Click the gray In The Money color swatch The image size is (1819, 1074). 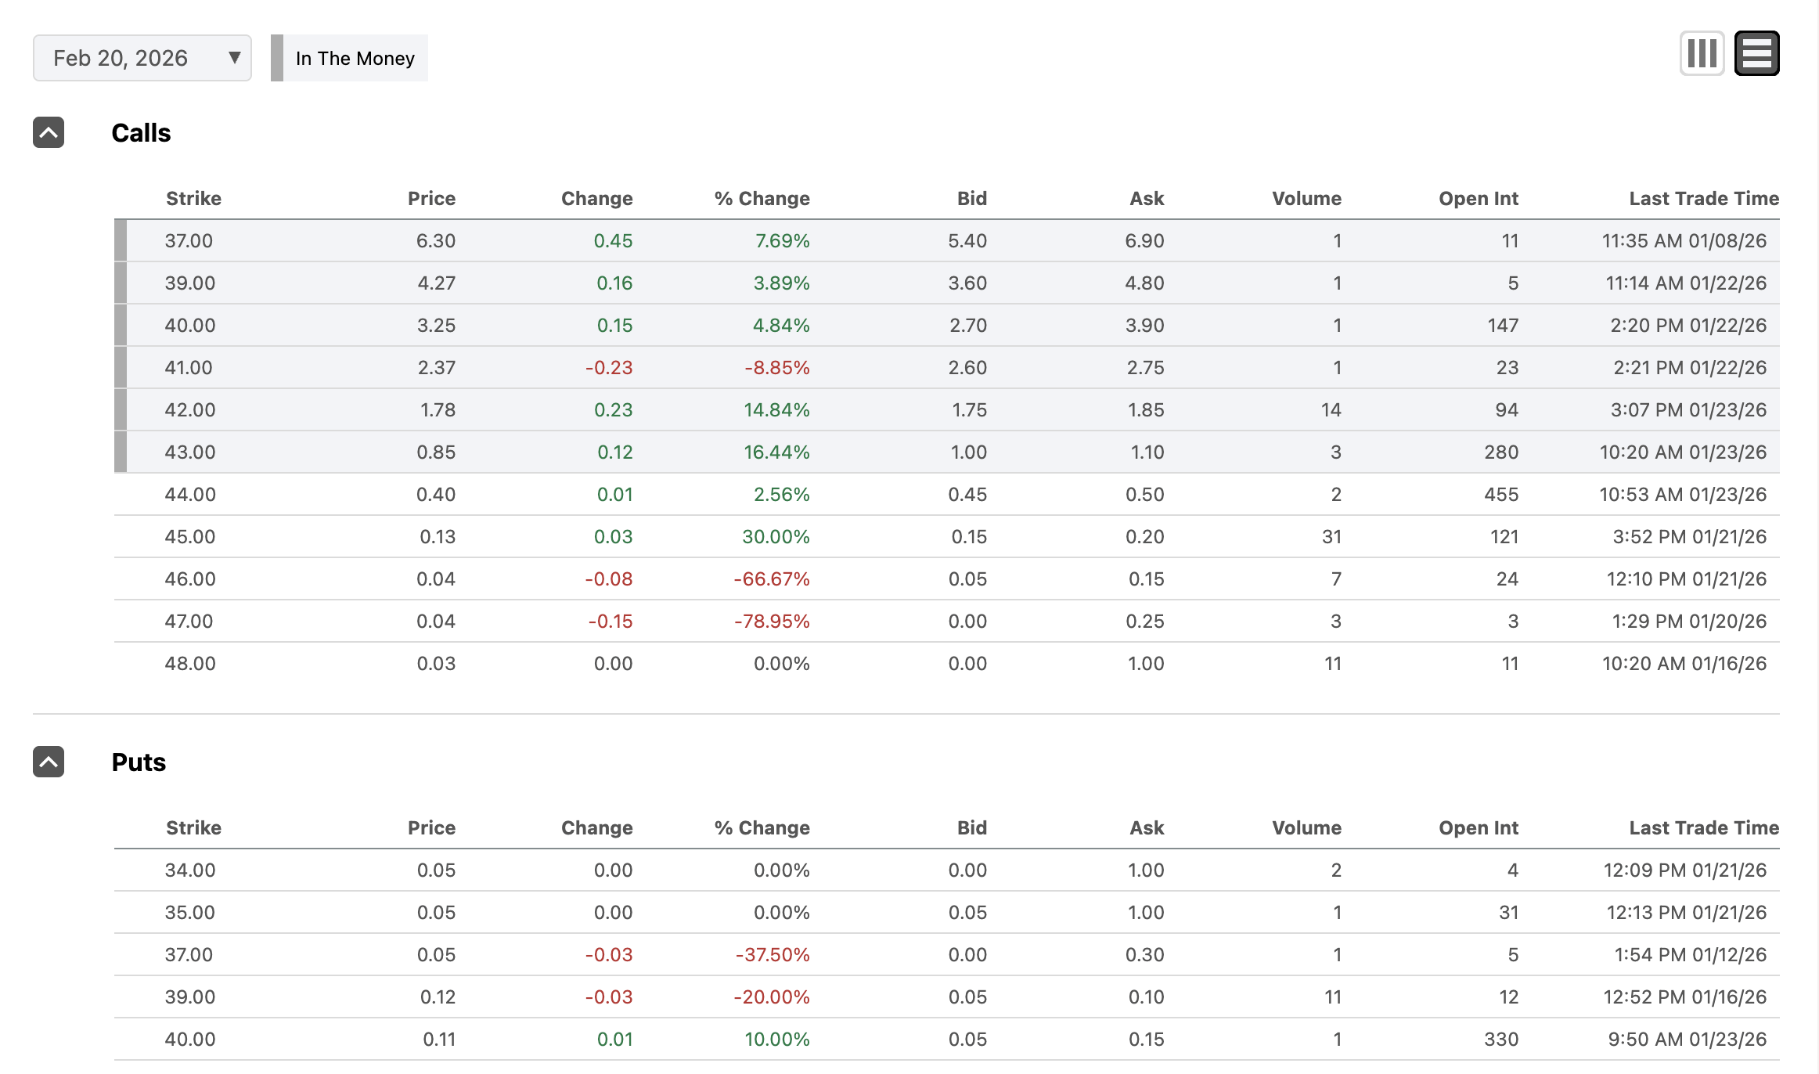point(277,58)
